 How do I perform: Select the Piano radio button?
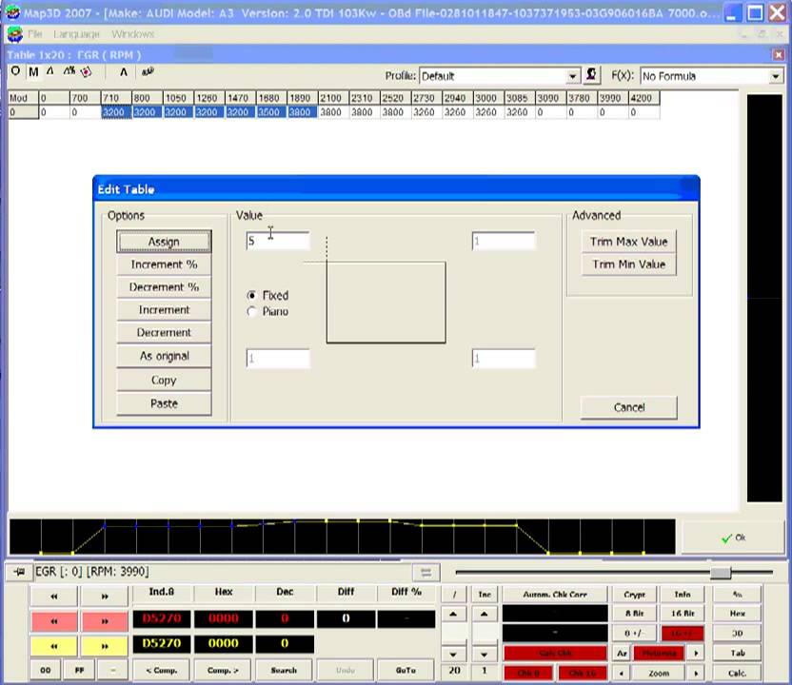coord(251,311)
